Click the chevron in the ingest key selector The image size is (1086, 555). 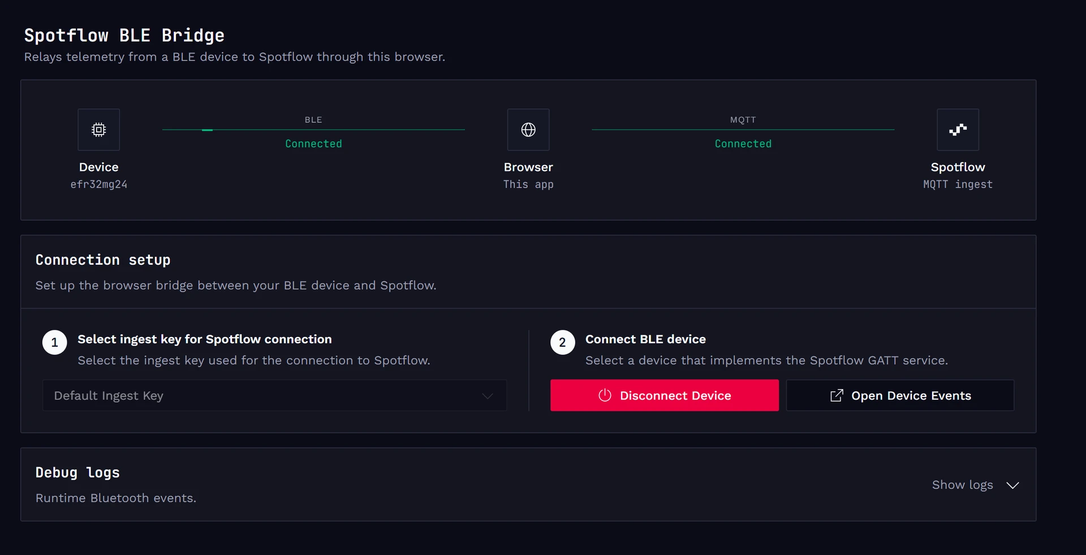point(488,396)
